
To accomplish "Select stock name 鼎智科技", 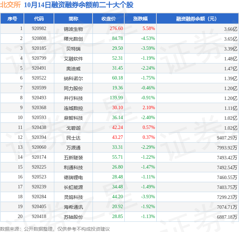I will (73, 118).
